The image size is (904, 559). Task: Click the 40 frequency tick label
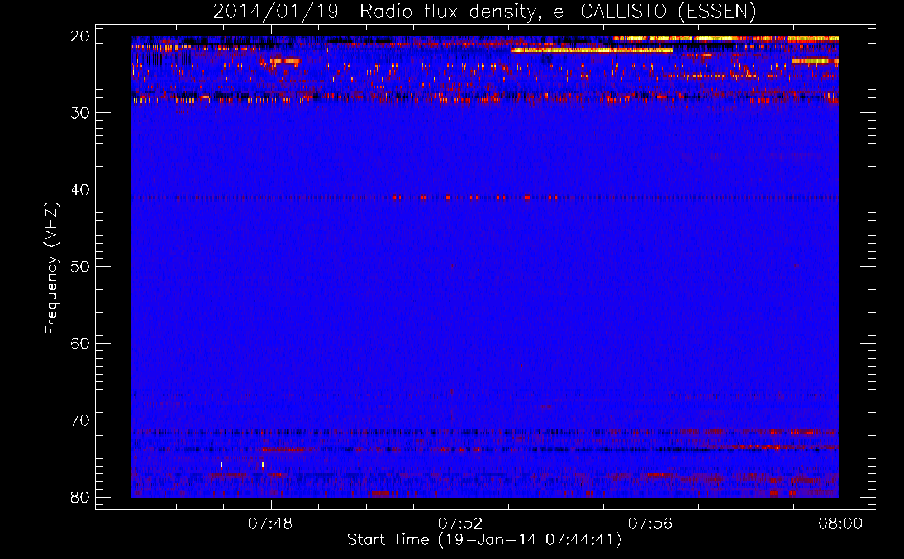click(x=80, y=190)
